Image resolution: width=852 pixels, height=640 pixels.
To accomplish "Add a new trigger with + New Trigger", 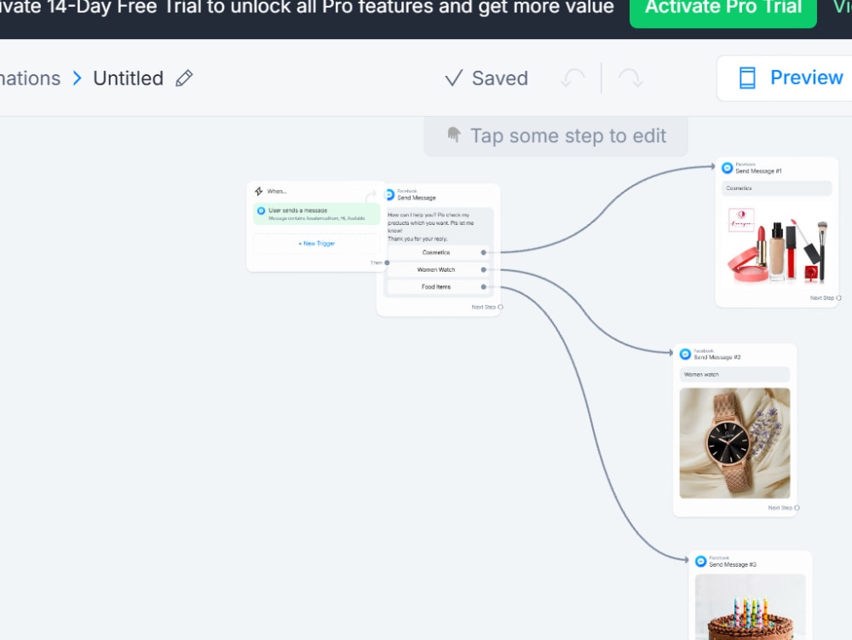I will (x=317, y=244).
